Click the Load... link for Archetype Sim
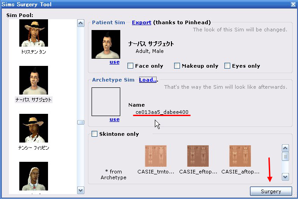This screenshot has height=199, width=298. click(148, 80)
